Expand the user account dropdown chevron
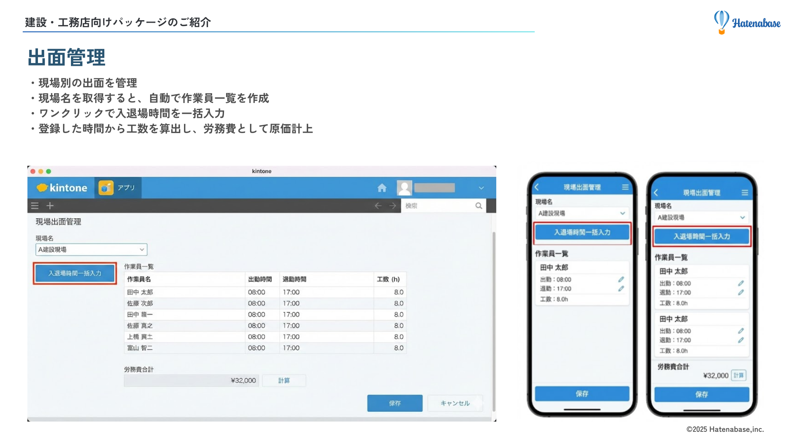 pyautogui.click(x=481, y=188)
